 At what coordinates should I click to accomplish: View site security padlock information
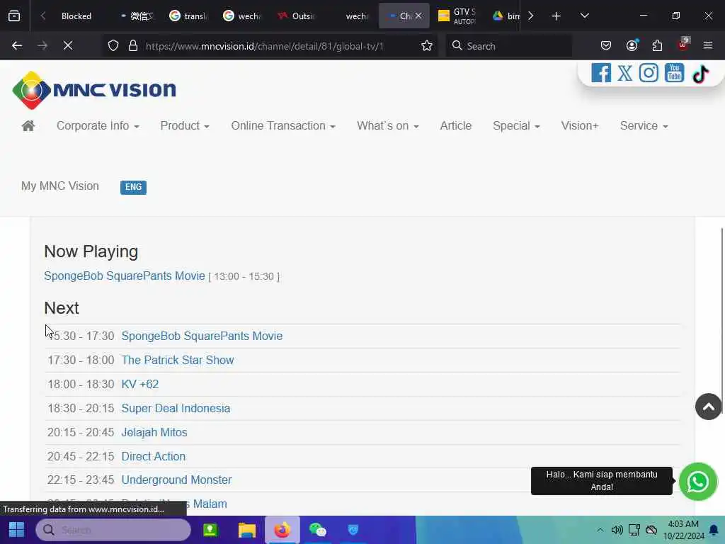(133, 46)
